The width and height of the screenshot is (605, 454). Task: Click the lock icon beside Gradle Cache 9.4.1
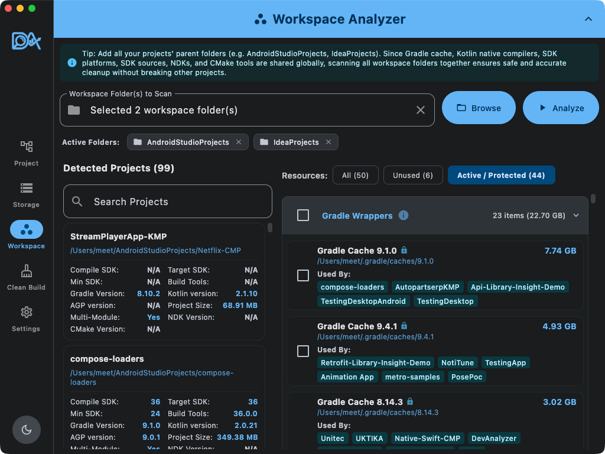click(x=404, y=326)
